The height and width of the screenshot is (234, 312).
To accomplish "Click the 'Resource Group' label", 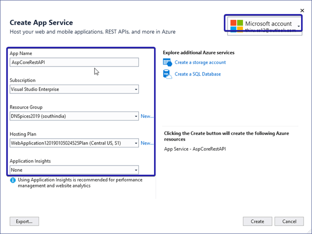I will [x=26, y=107].
